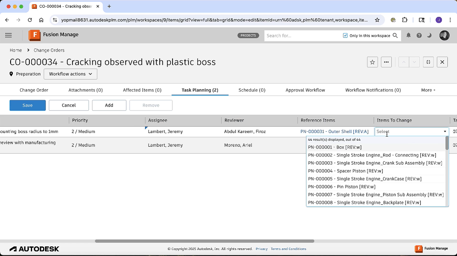Click the browser address bar URL
The image size is (457, 256).
click(x=214, y=20)
